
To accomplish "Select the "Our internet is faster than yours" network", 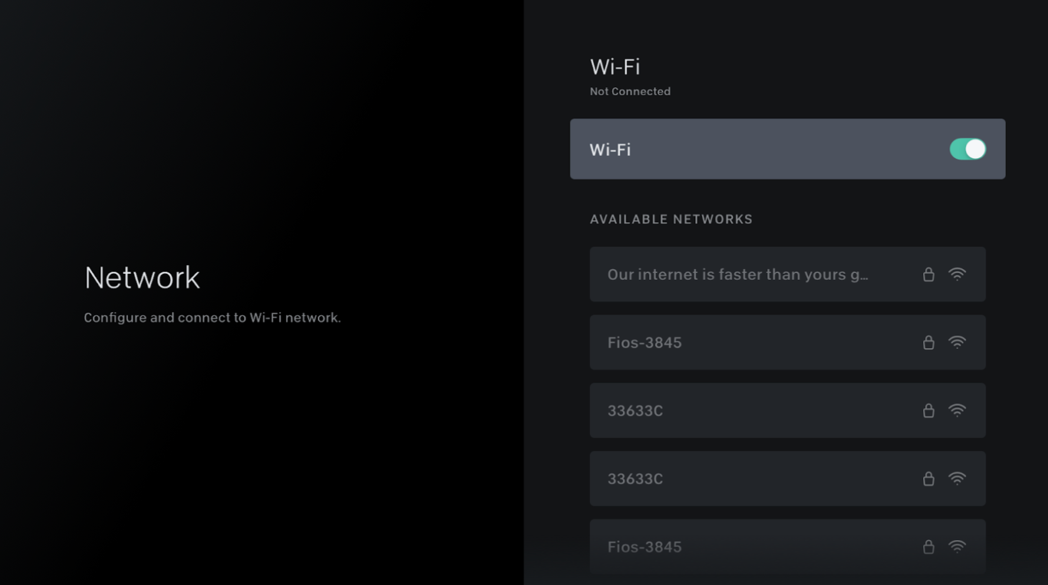I will pyautogui.click(x=738, y=274).
